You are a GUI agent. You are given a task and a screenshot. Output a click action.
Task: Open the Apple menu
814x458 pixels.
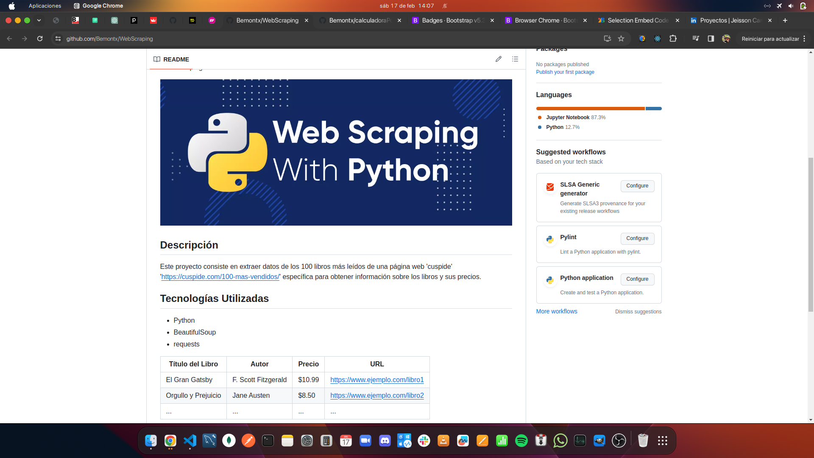[x=12, y=6]
